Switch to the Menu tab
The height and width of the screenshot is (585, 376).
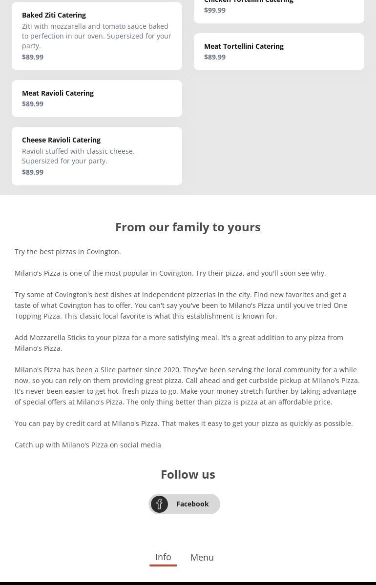(202, 557)
